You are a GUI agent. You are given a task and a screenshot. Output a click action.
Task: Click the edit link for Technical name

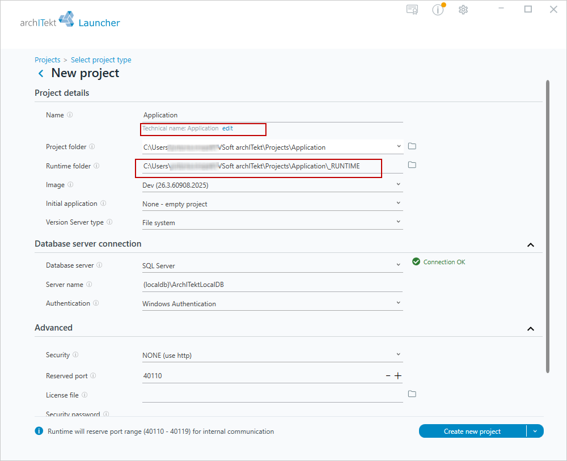pos(227,128)
